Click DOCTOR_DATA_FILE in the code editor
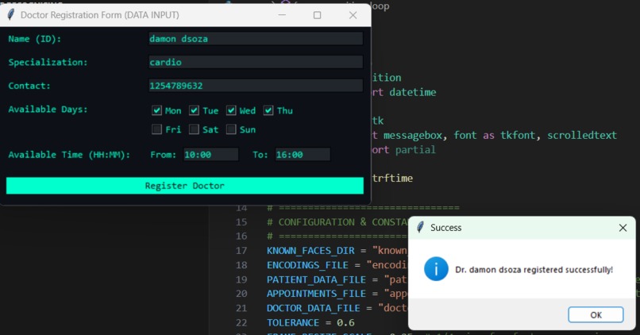Image resolution: width=640 pixels, height=335 pixels. [314, 308]
